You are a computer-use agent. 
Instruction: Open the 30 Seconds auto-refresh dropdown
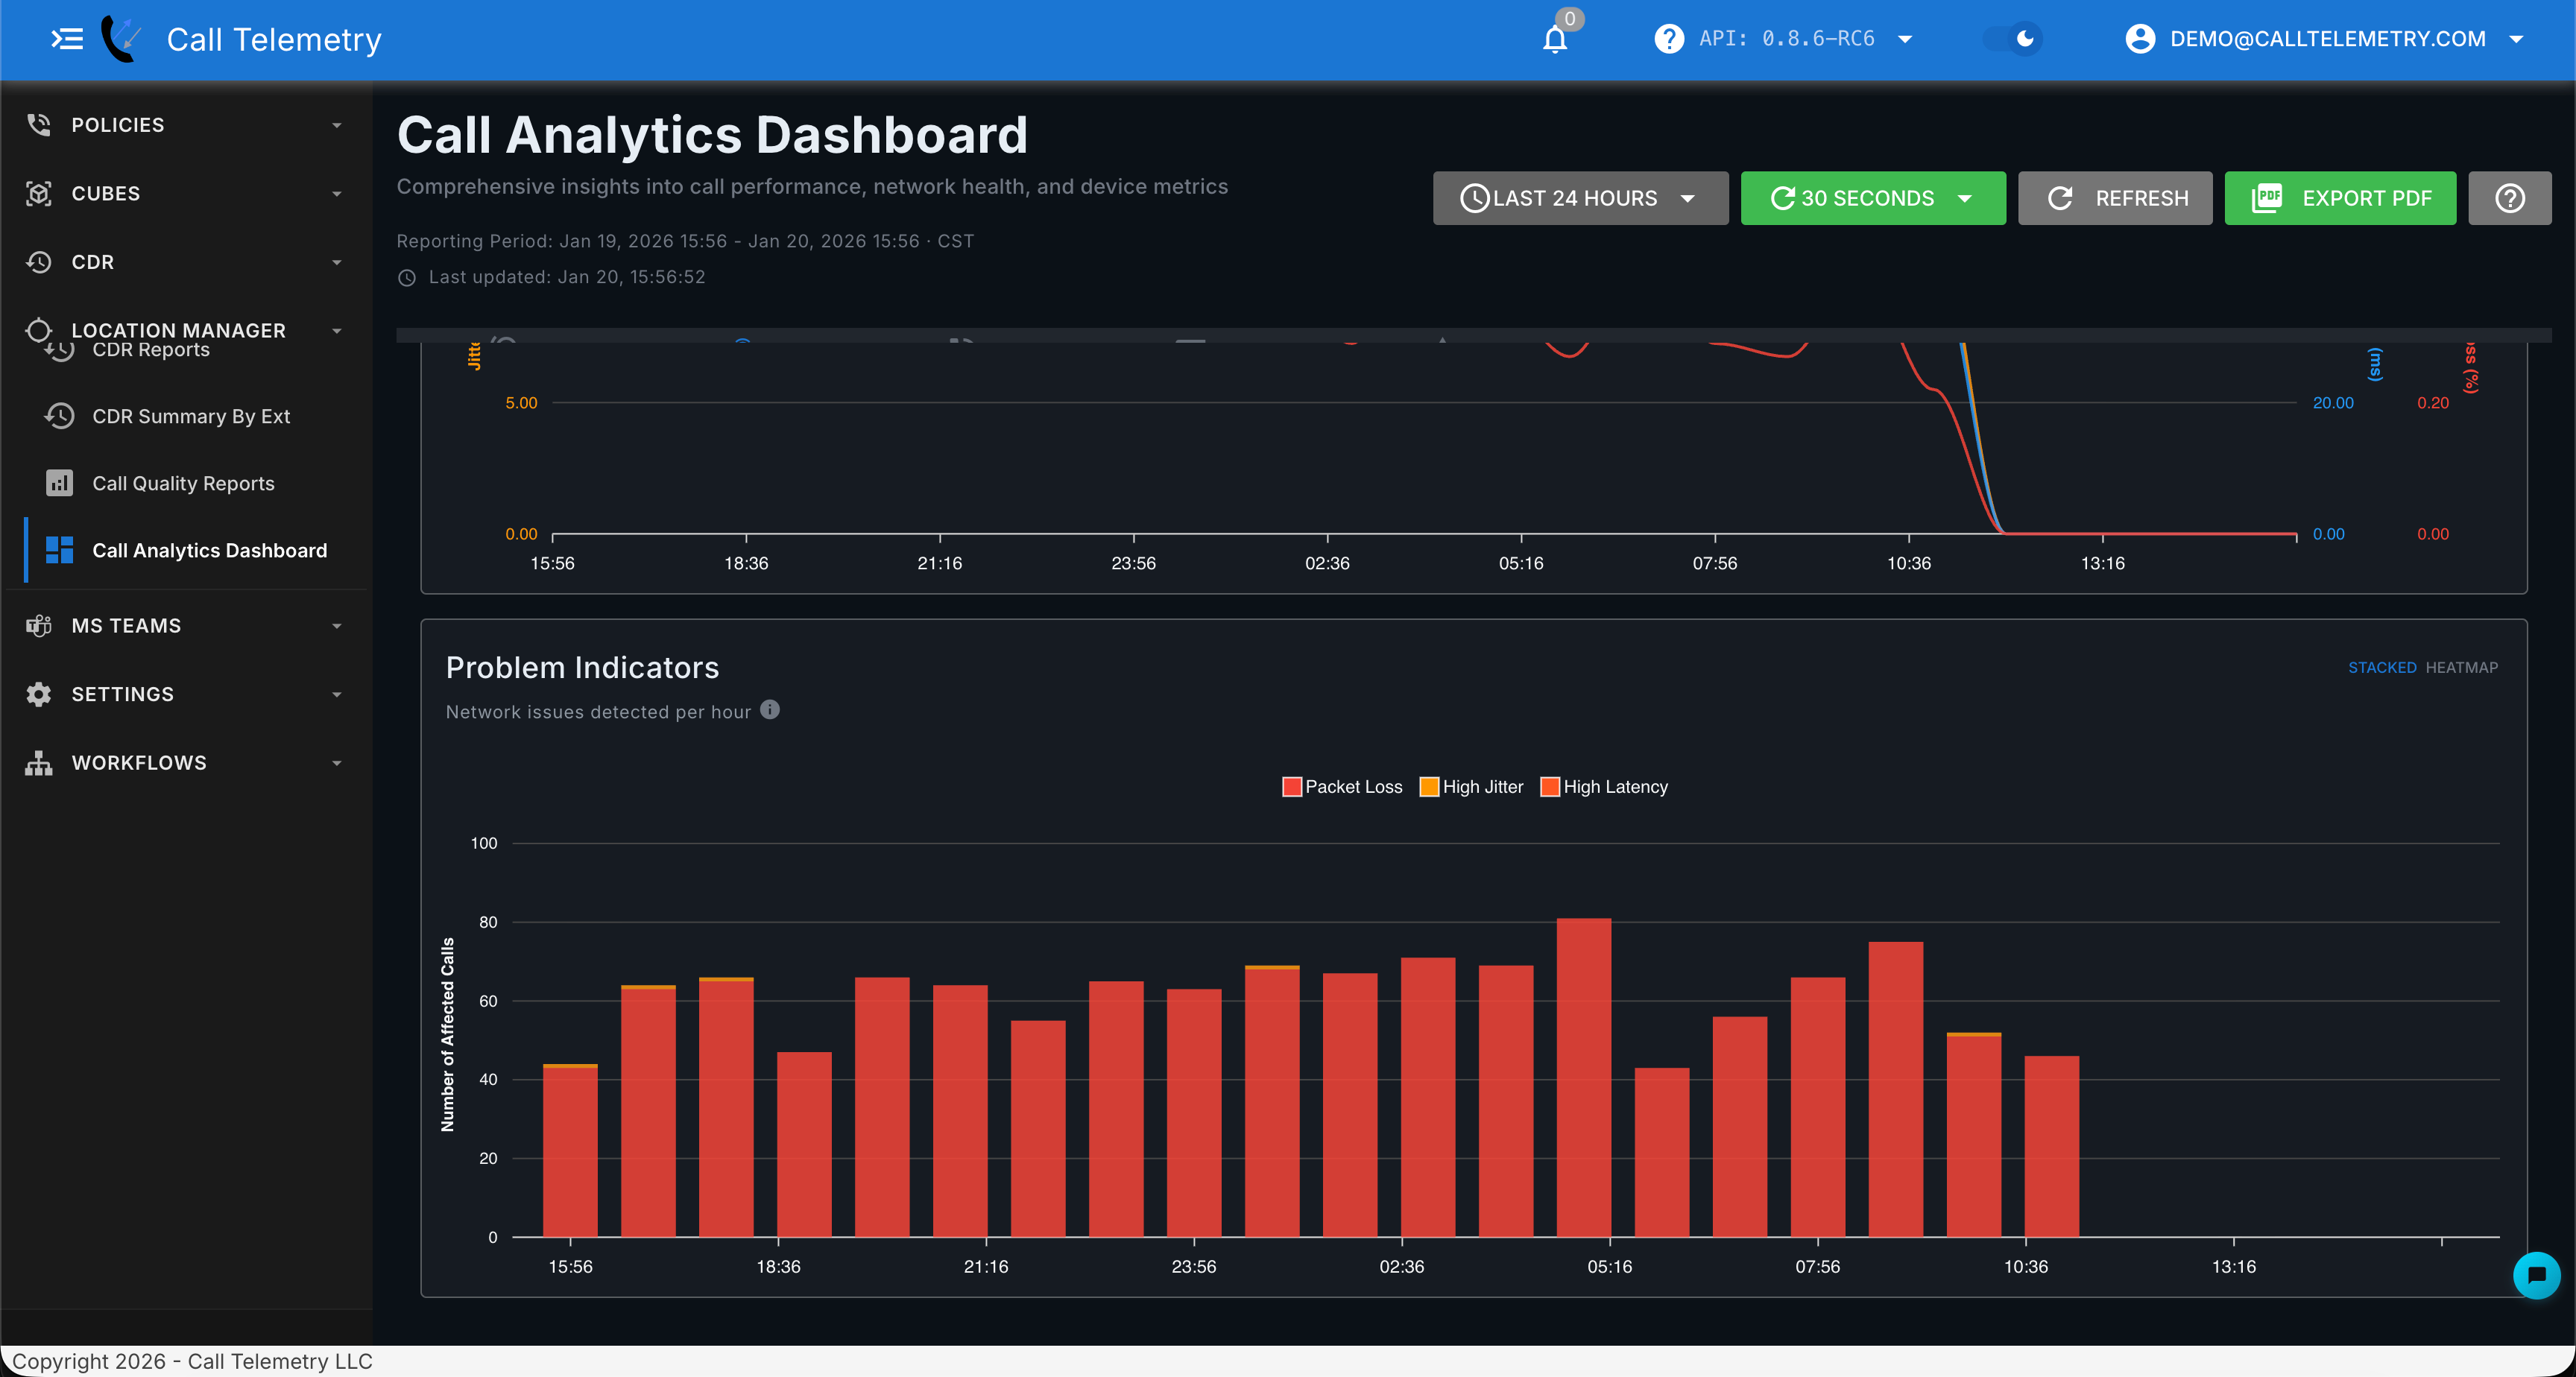[x=1873, y=198]
